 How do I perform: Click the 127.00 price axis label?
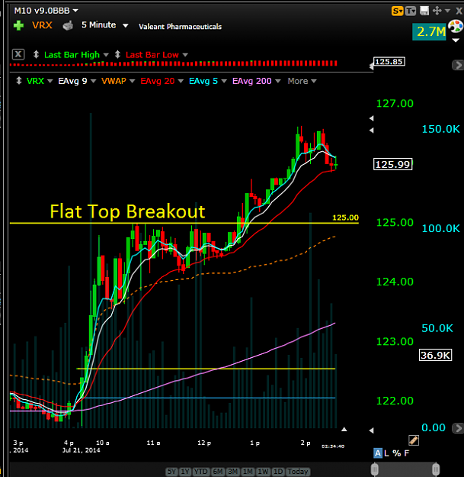click(x=395, y=104)
